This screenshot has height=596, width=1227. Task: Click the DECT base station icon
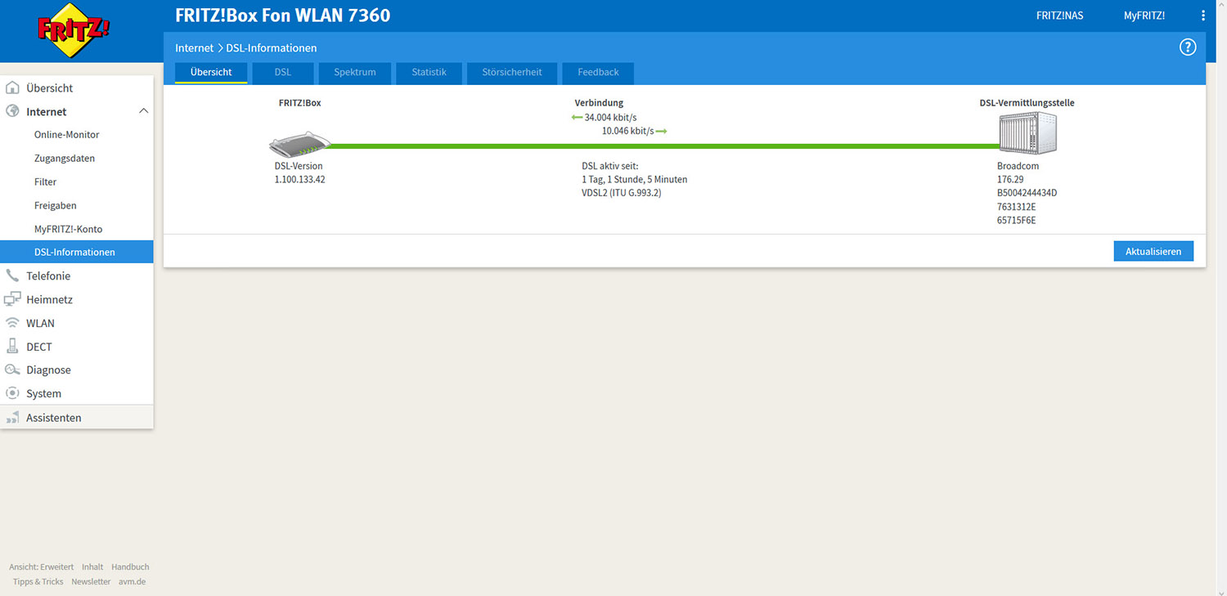pyautogui.click(x=12, y=347)
